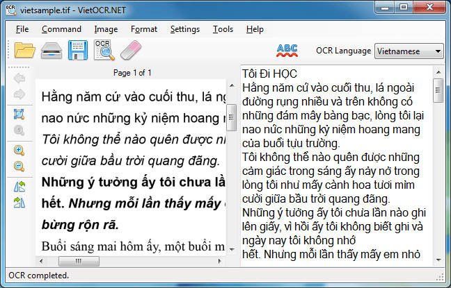Zoom out on the scanned image
Image resolution: width=451 pixels, height=288 pixels.
pyautogui.click(x=19, y=166)
